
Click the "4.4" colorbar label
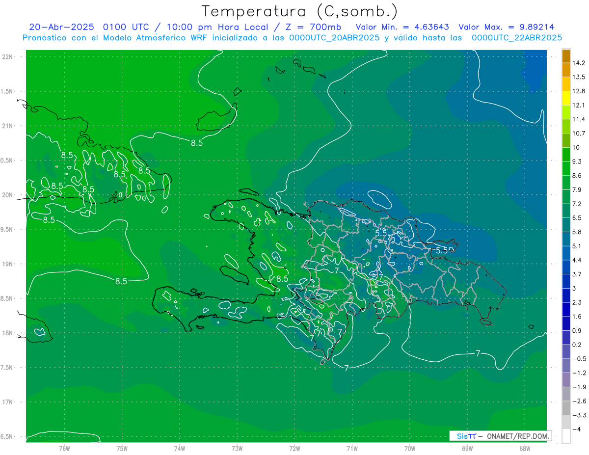(x=577, y=260)
